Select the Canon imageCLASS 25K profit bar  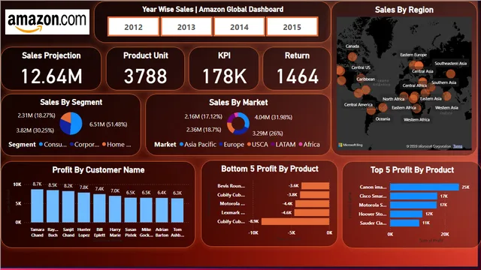[x=425, y=187]
